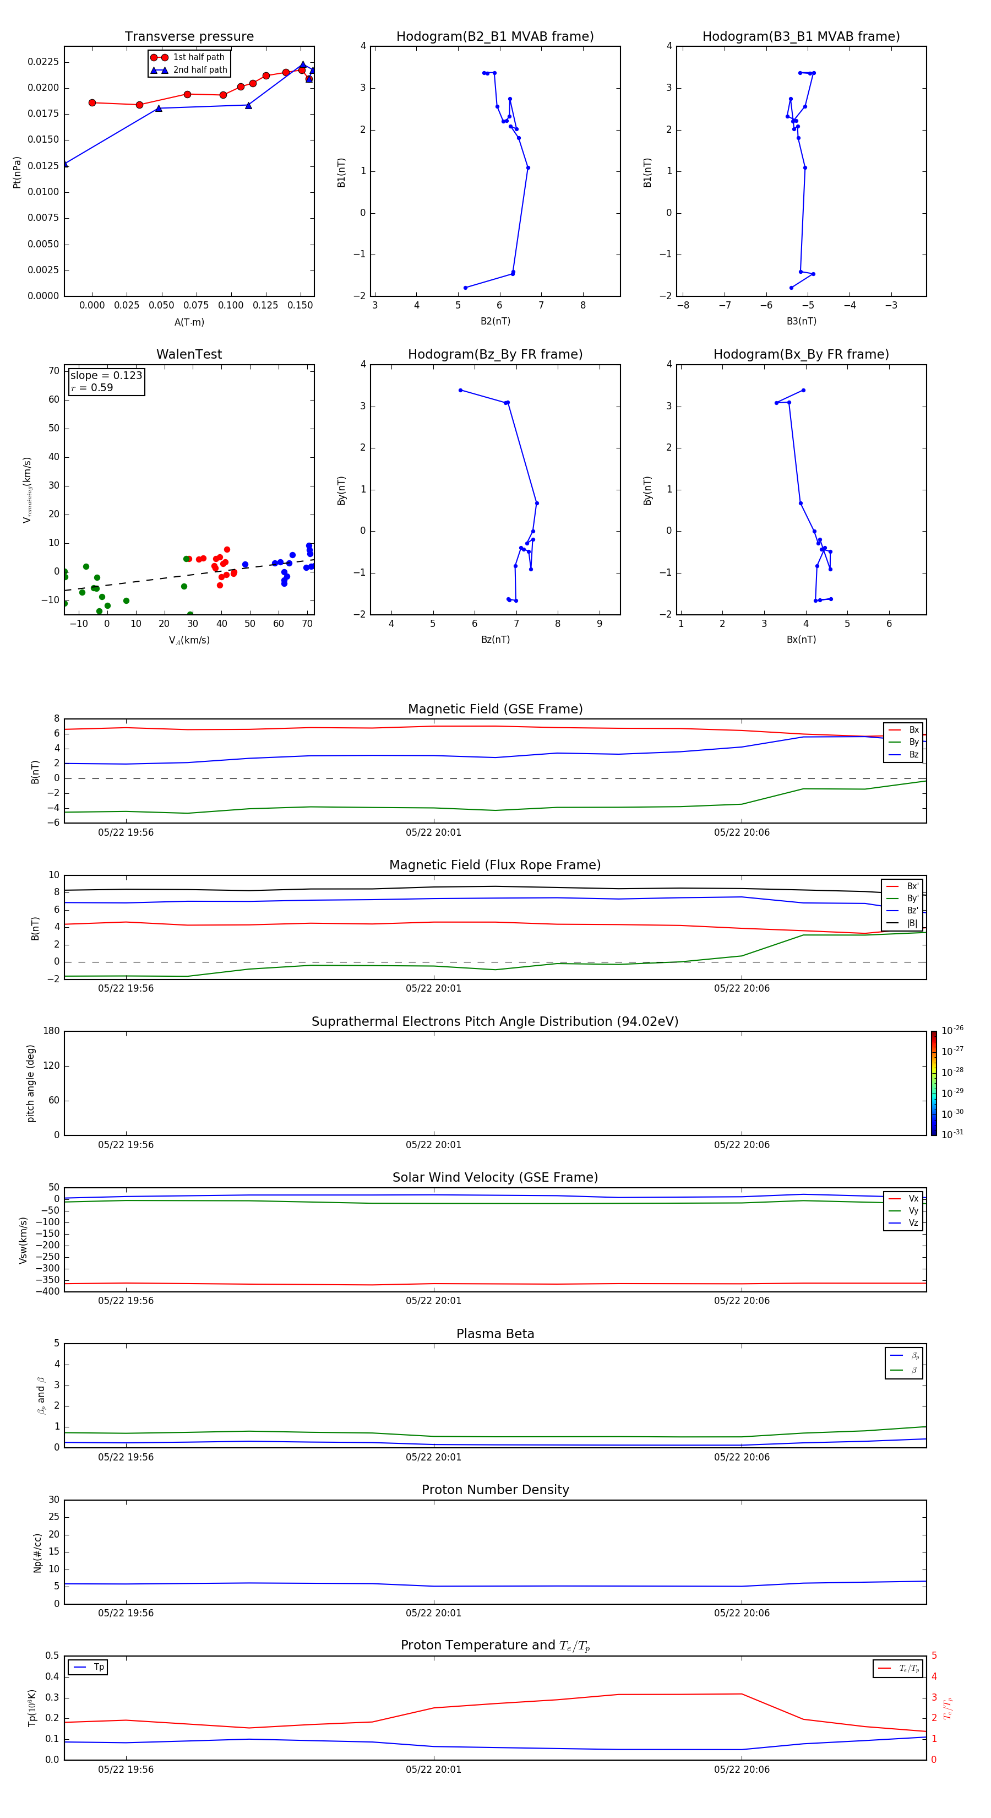Click the pitch angle colorbar

tap(933, 1083)
